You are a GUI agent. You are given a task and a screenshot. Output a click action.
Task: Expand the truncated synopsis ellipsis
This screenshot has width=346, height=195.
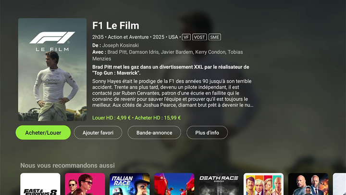(252, 105)
